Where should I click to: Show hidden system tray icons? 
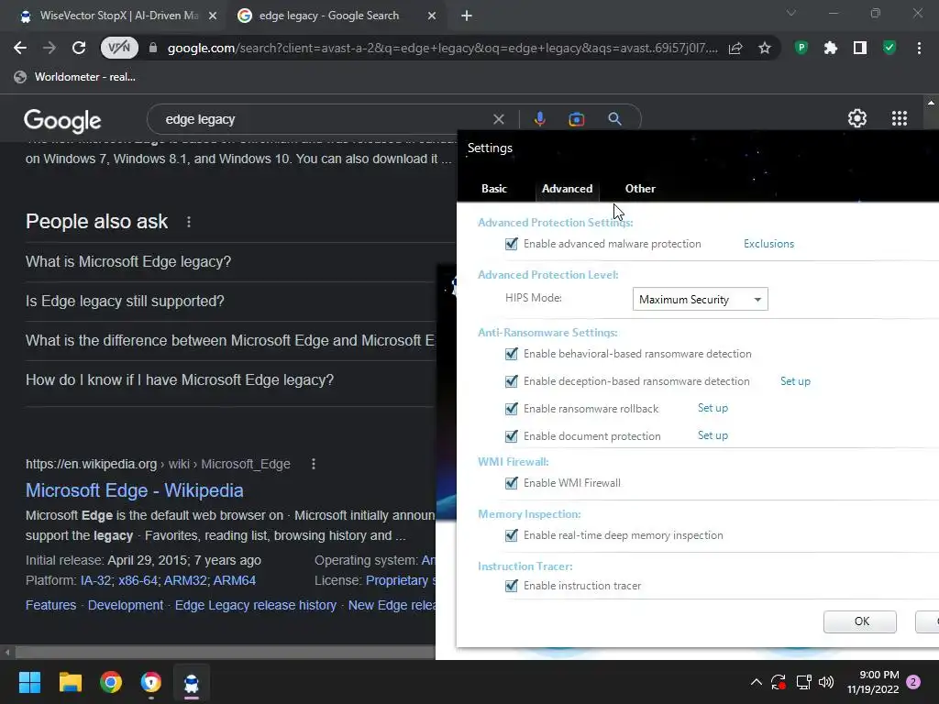coord(756,682)
